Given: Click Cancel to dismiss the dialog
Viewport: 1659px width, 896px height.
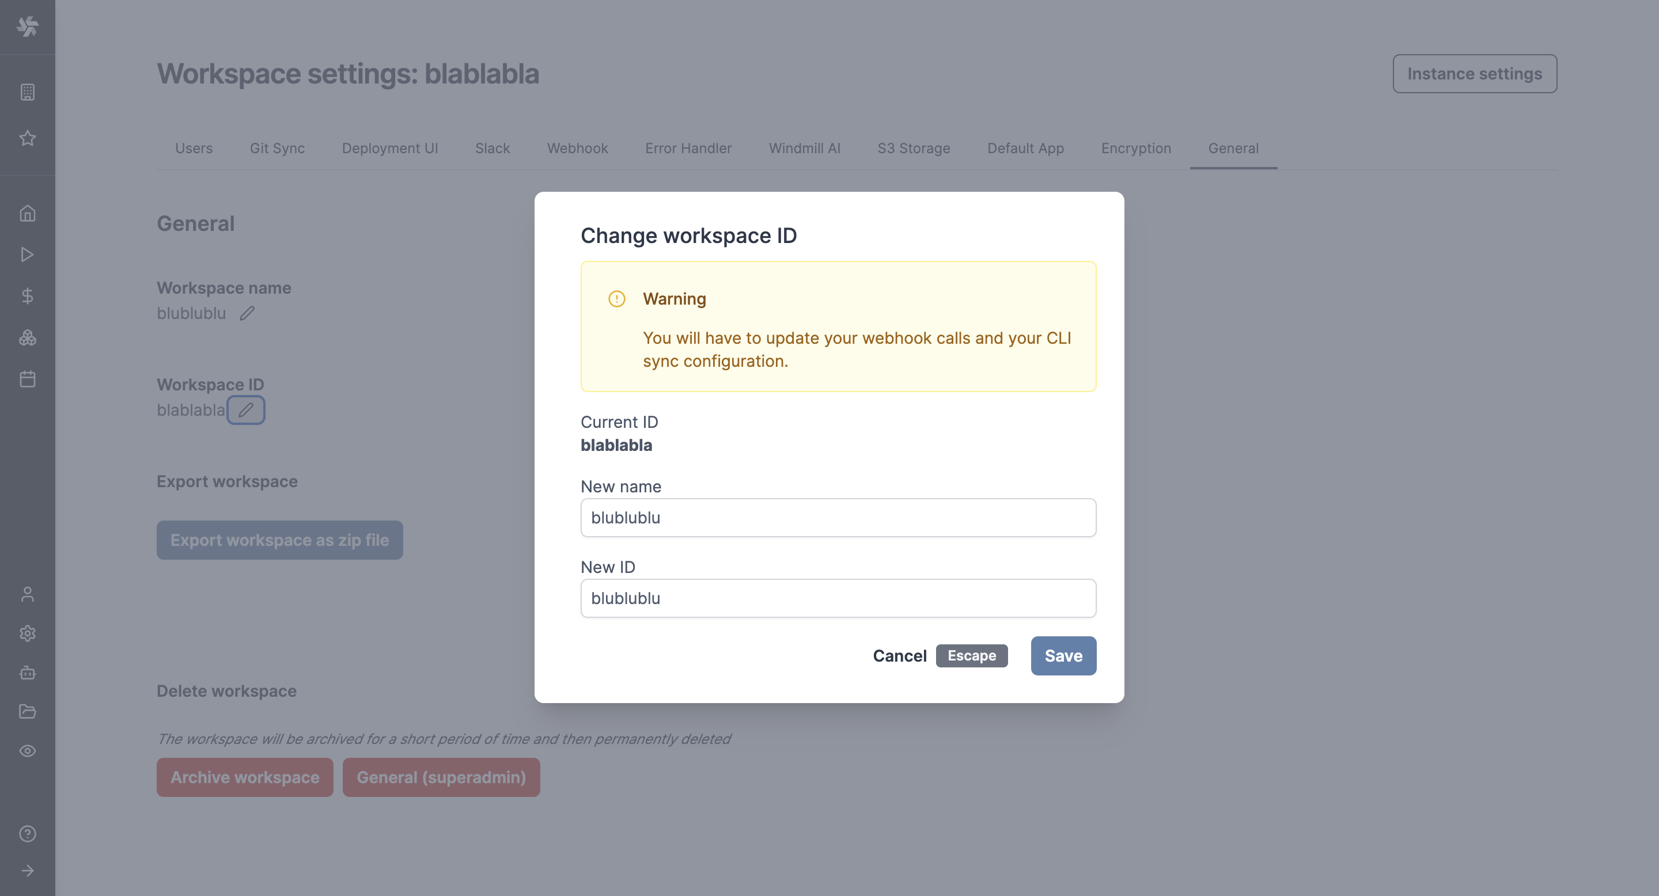Looking at the screenshot, I should point(899,654).
